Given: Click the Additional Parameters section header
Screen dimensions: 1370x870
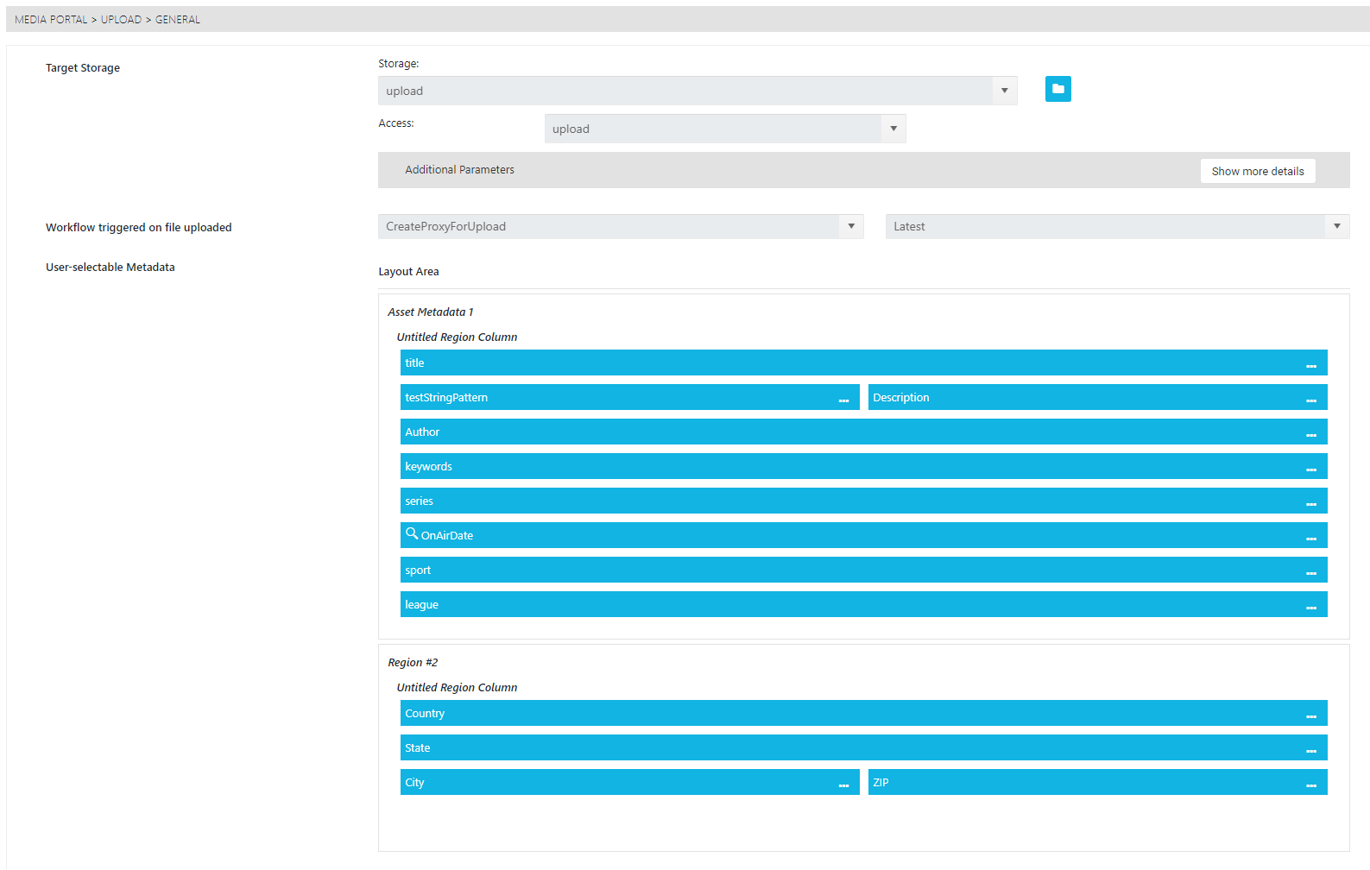Looking at the screenshot, I should (460, 170).
